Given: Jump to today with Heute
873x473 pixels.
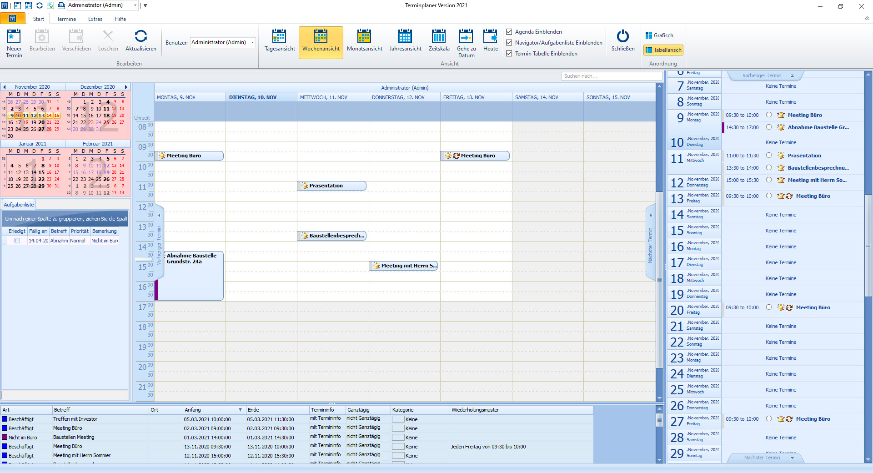Looking at the screenshot, I should [491, 43].
